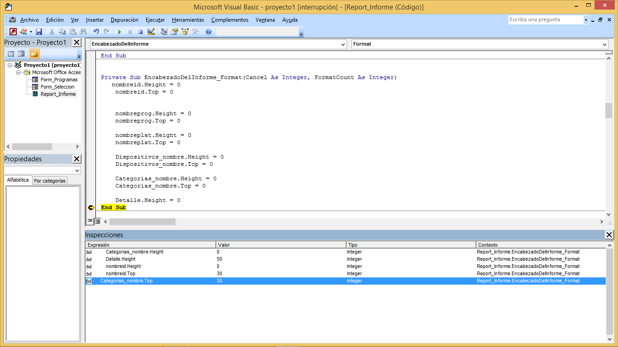Click the code window vertical scrollbar thumb
The width and height of the screenshot is (618, 347).
609,110
